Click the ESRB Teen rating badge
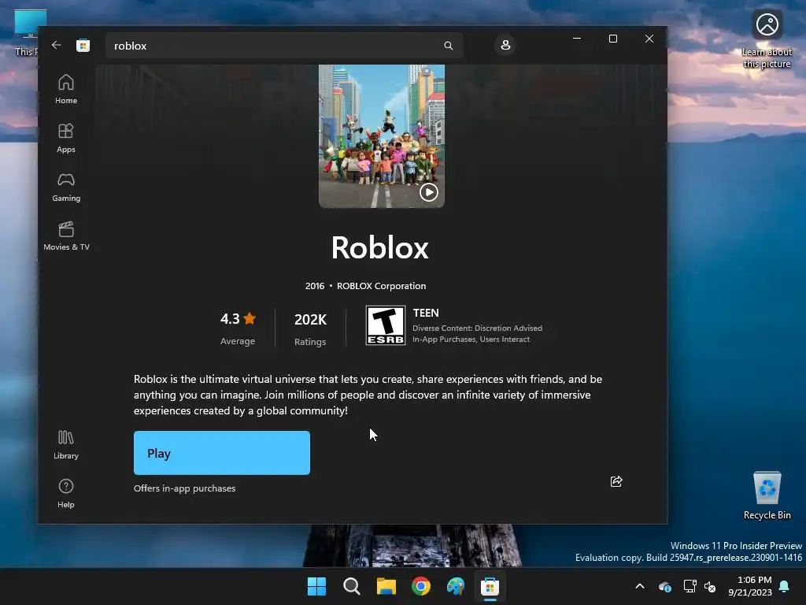Screen dimensions: 806x605 386,325
